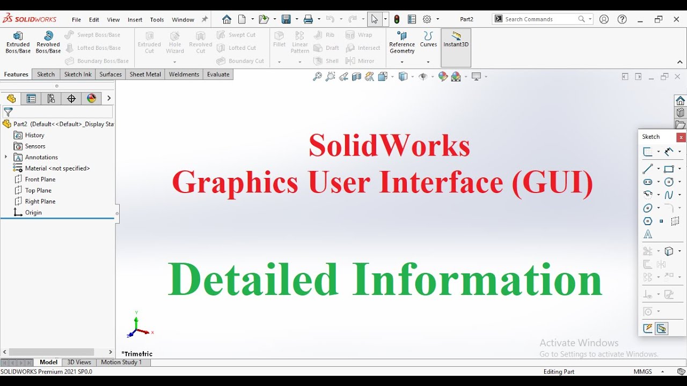This screenshot has width=687, height=386.
Task: Open the Options gear icon
Action: click(x=427, y=19)
